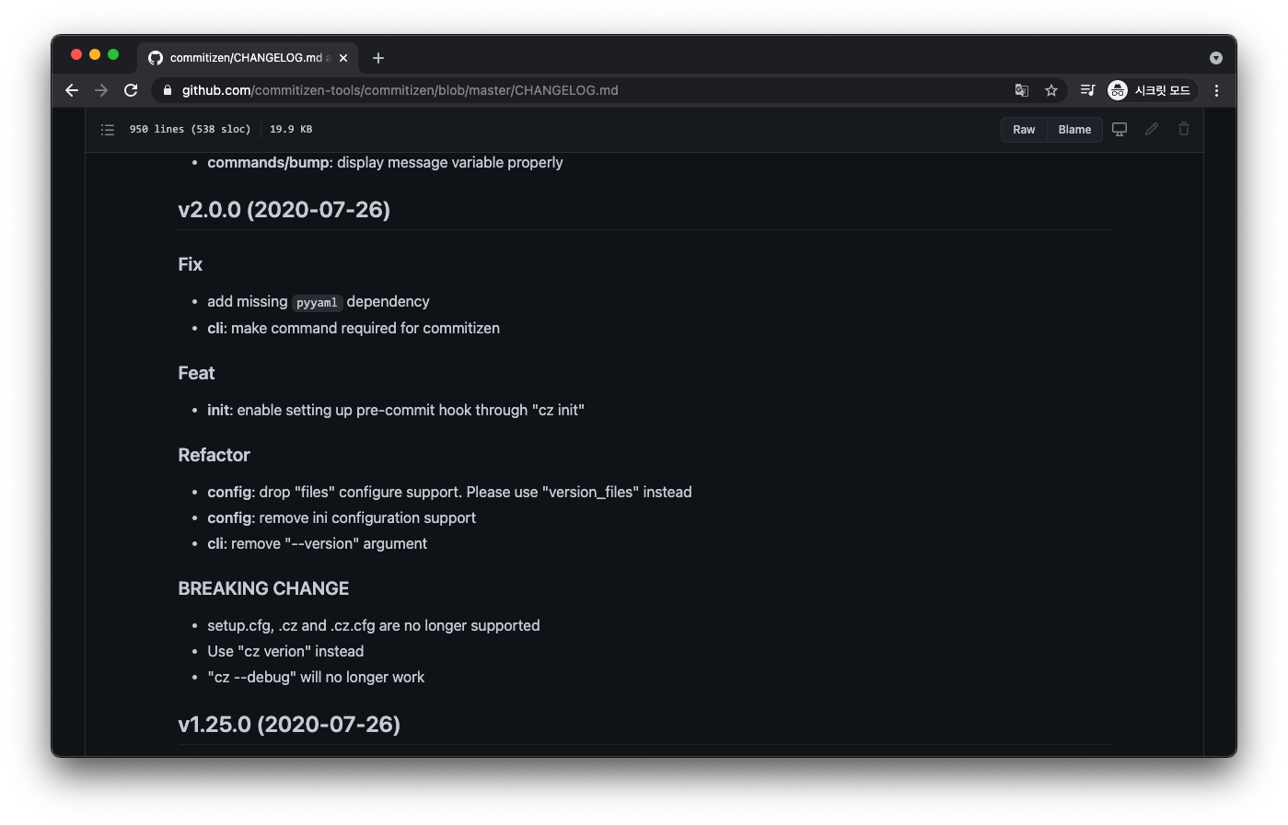Click the v1.25.0 (2020-07-26) heading
The image size is (1288, 825).
tap(289, 725)
